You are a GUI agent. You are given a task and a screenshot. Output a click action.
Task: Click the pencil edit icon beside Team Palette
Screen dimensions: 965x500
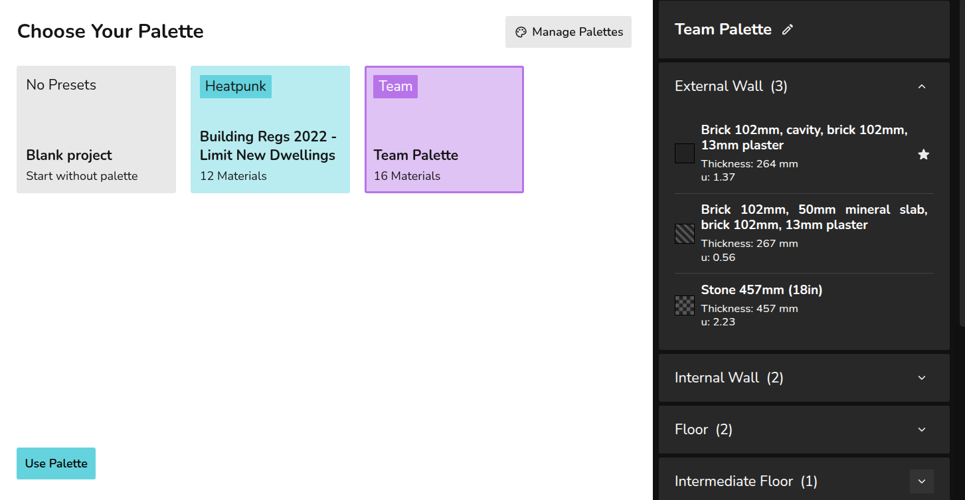coord(788,30)
